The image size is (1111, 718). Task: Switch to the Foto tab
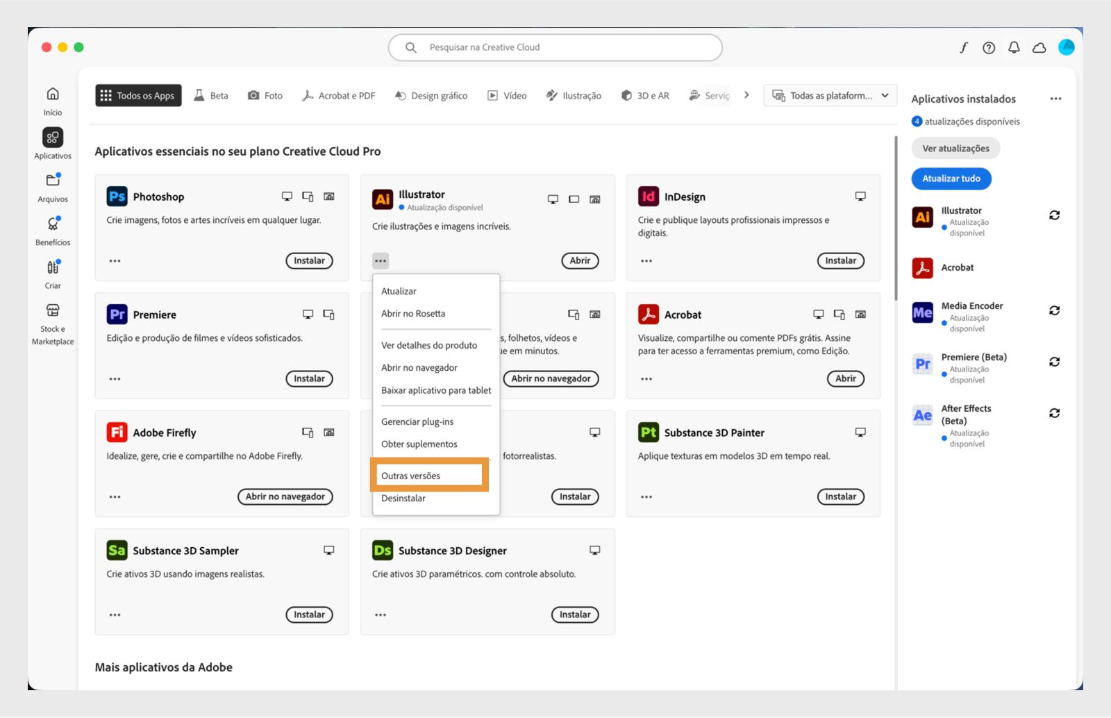tap(265, 96)
